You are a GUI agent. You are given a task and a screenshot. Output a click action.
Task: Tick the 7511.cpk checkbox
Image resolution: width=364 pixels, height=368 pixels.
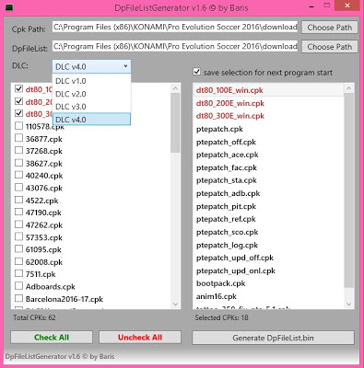[x=18, y=273]
